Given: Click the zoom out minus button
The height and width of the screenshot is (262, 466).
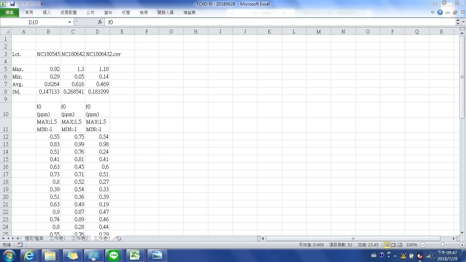Looking at the screenshot, I should click(423, 245).
